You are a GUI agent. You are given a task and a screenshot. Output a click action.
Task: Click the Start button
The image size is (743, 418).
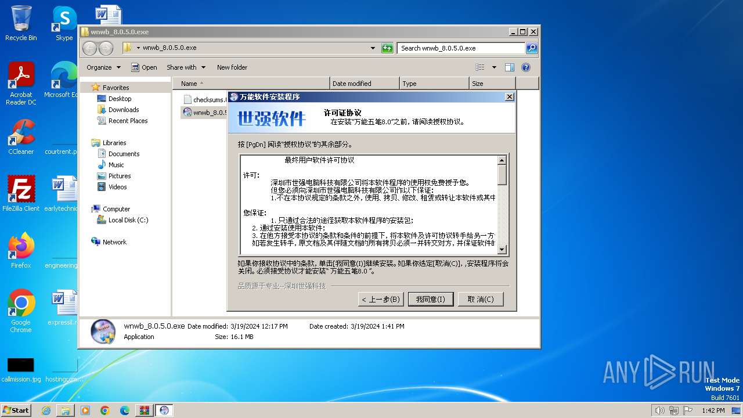coord(16,410)
